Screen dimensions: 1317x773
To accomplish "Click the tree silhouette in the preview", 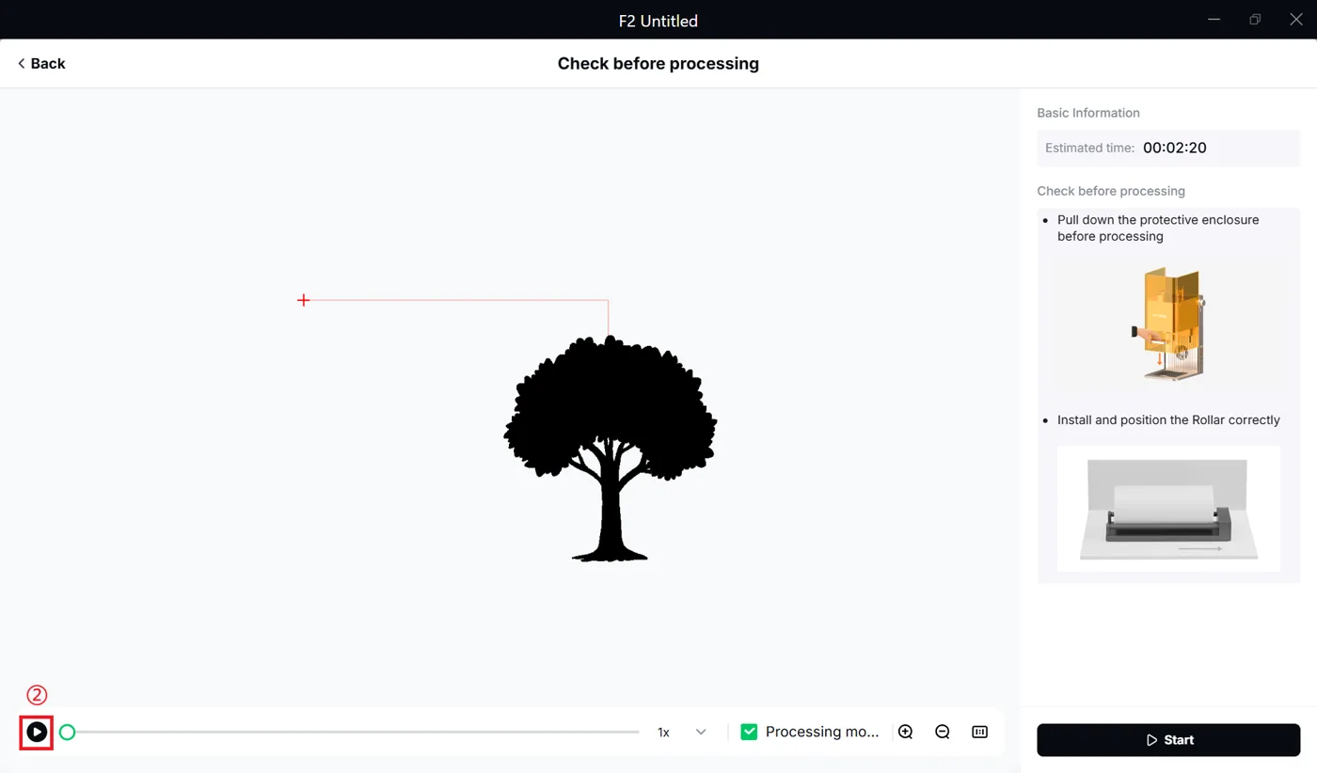I will 611,448.
